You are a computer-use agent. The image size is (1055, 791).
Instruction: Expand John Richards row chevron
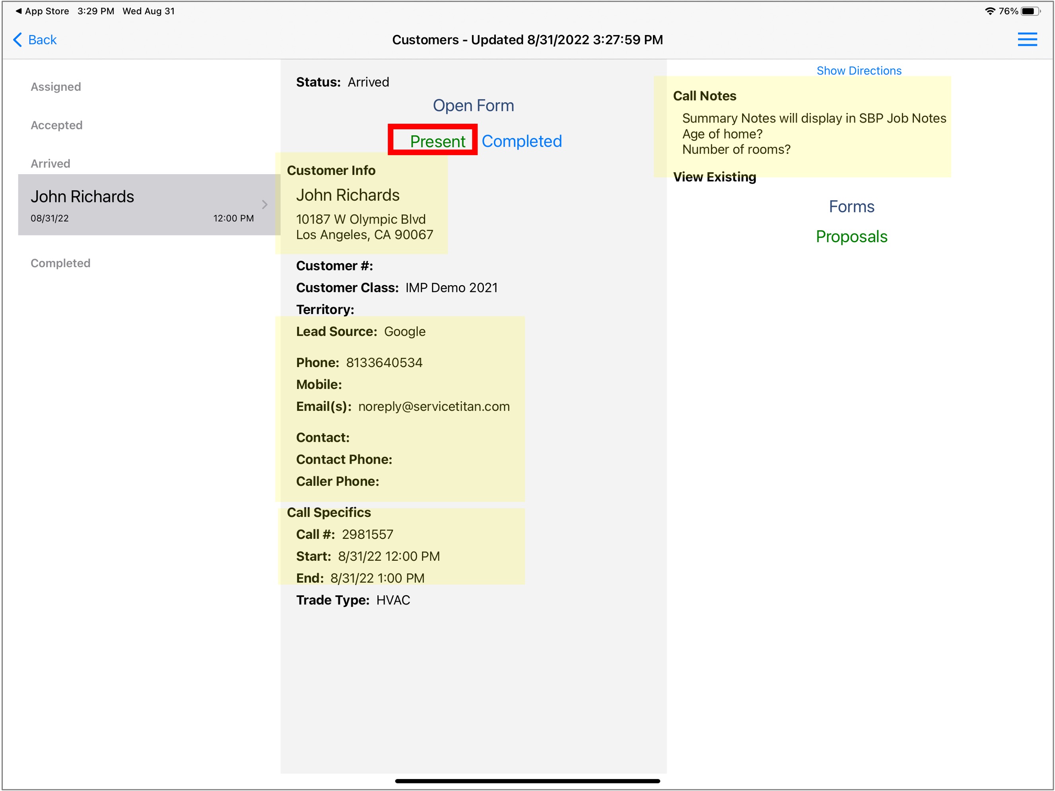click(265, 205)
